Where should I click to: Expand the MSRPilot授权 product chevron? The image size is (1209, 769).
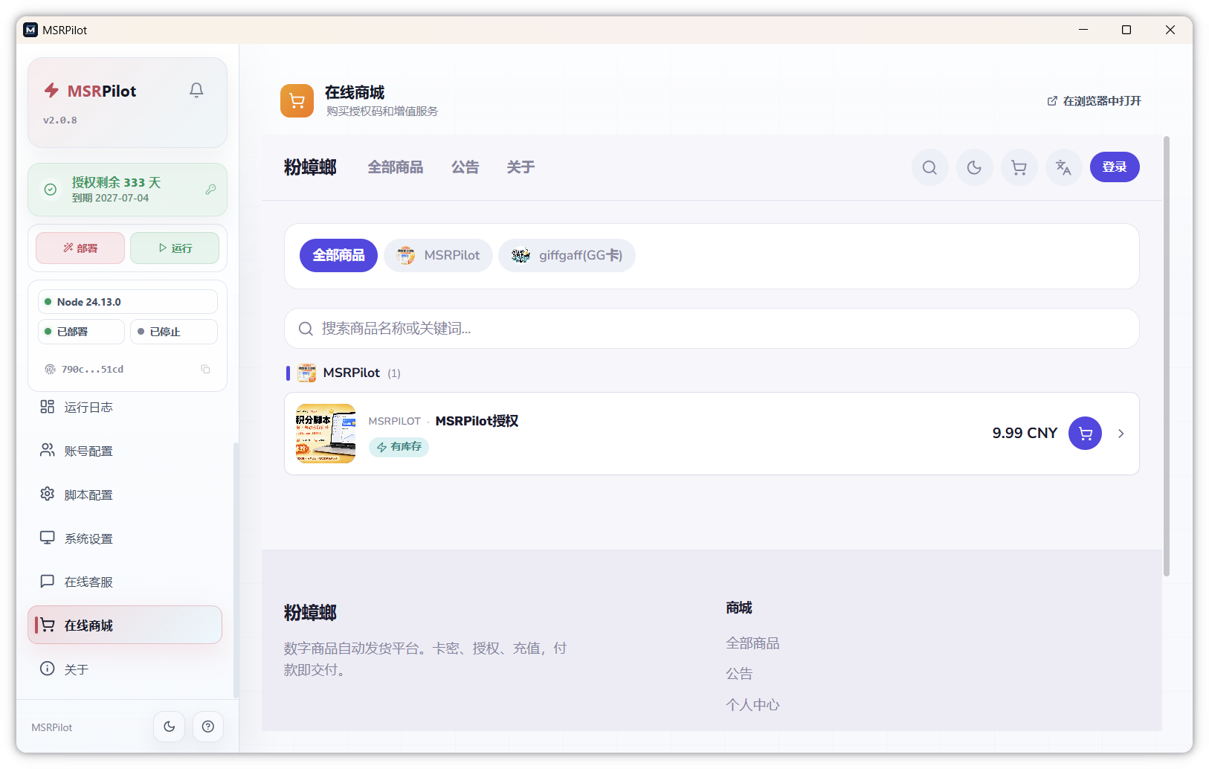coord(1121,434)
